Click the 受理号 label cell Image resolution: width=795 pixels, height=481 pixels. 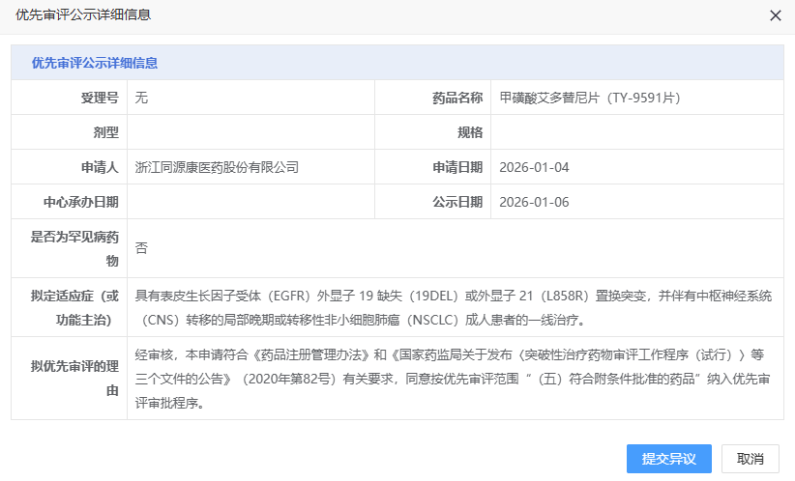100,98
